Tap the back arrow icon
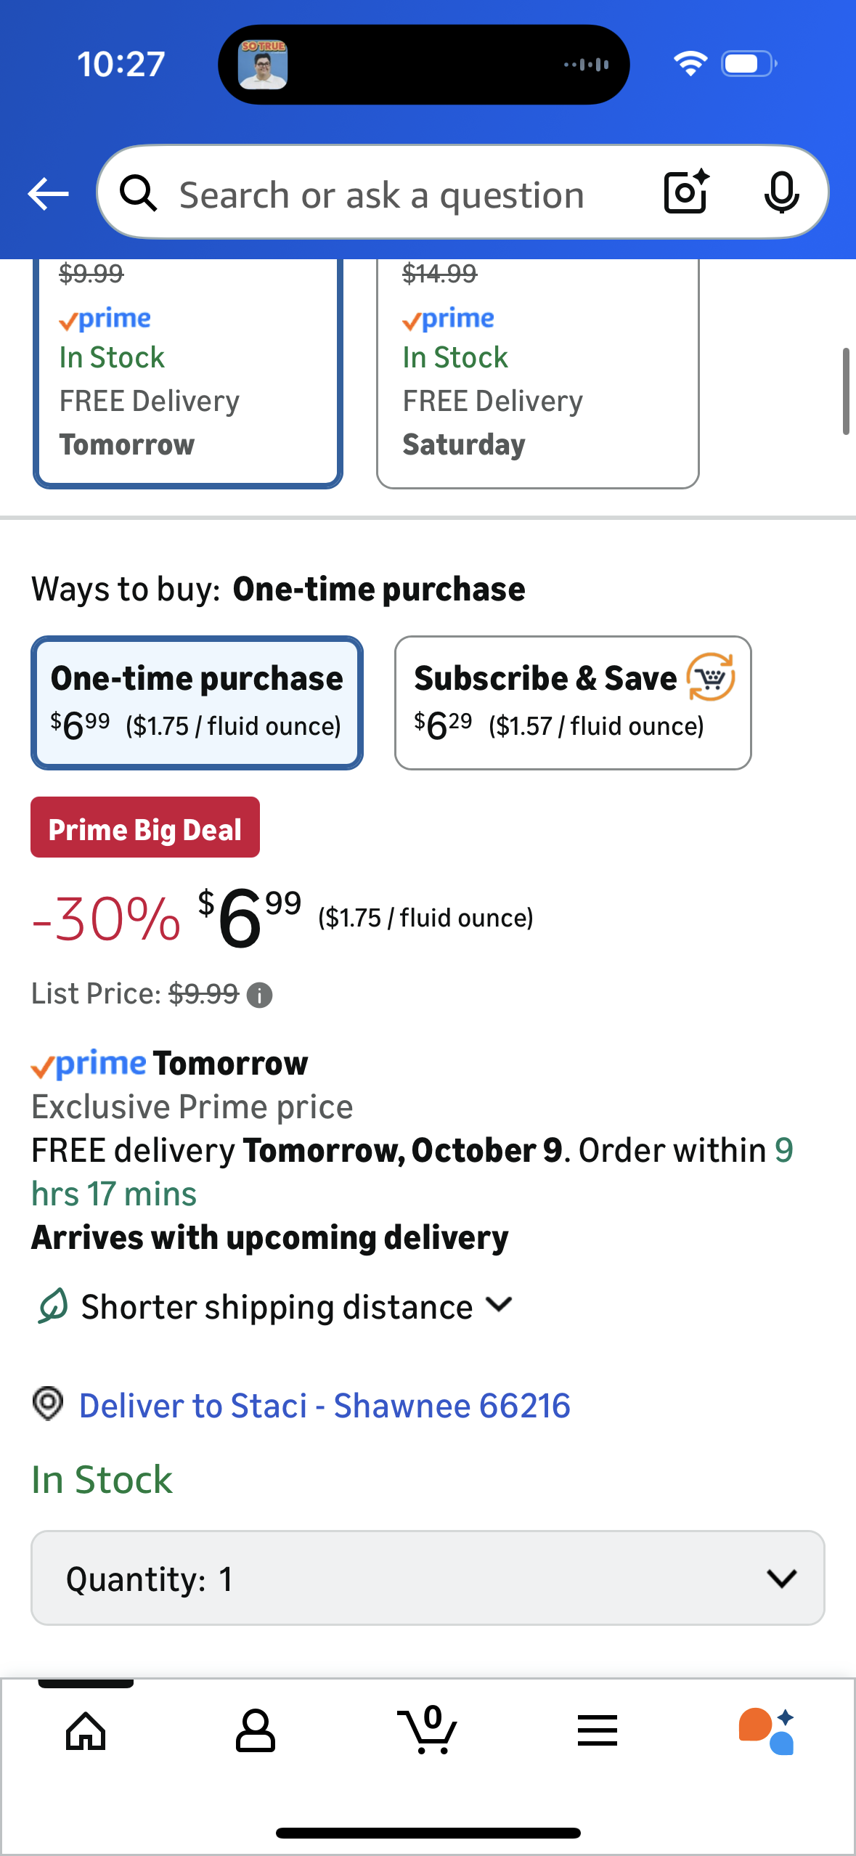This screenshot has width=856, height=1856. [48, 194]
